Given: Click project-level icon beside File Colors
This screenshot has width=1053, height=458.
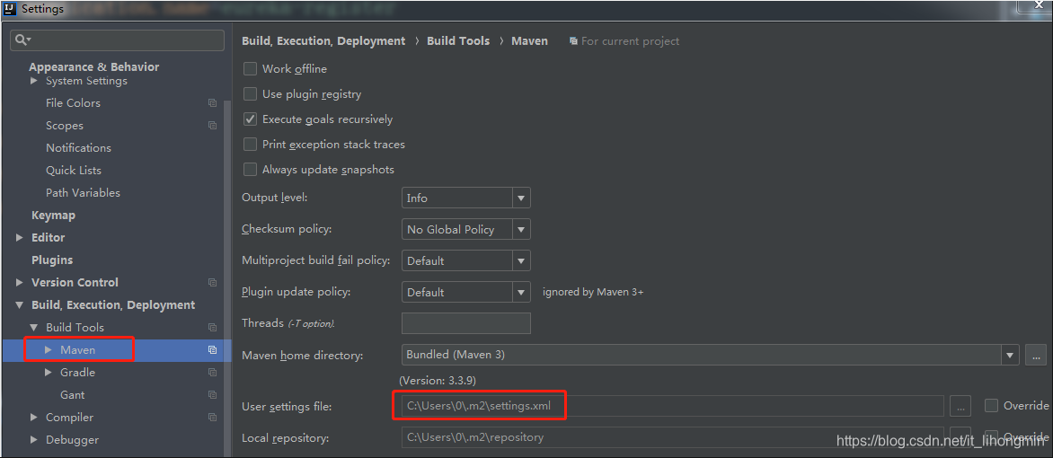Looking at the screenshot, I should tap(212, 102).
